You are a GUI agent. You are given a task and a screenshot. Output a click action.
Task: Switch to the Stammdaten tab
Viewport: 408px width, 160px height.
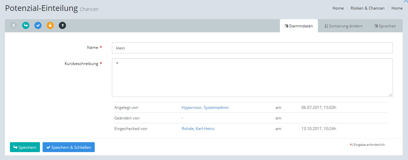[x=299, y=26]
